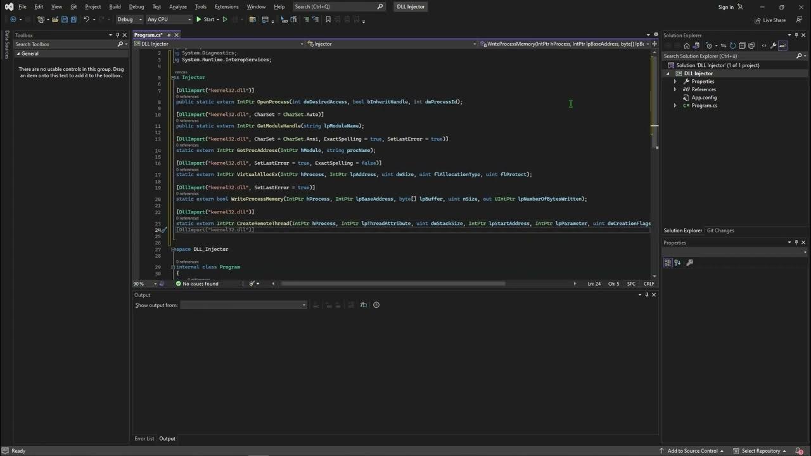Viewport: 811px width, 456px height.
Task: Click the Undo toolbar icon
Action: click(87, 20)
